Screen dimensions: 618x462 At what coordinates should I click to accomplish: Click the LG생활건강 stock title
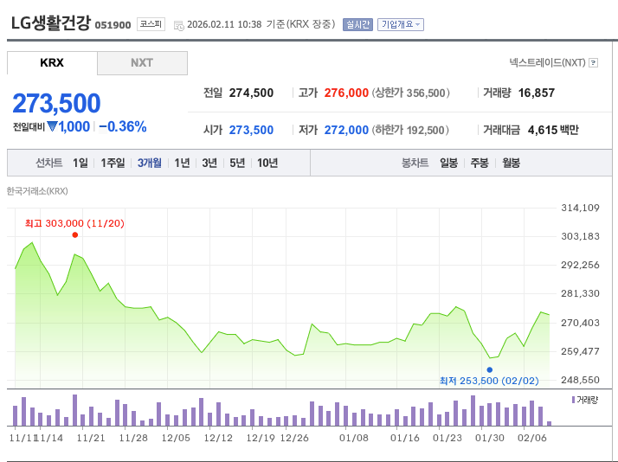tap(51, 22)
